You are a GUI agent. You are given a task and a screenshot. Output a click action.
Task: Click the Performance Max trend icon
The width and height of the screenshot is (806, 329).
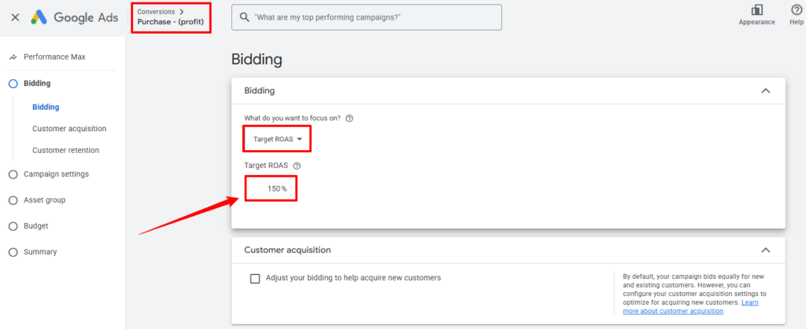tap(13, 57)
